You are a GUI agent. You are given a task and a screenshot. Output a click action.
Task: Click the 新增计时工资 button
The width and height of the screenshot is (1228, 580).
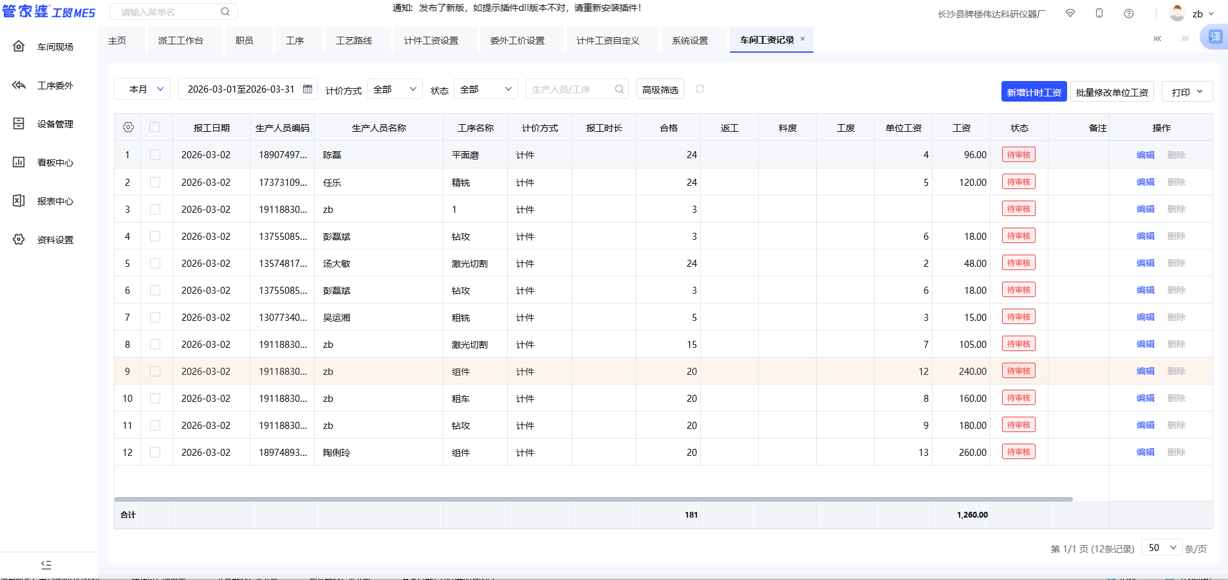point(1033,91)
